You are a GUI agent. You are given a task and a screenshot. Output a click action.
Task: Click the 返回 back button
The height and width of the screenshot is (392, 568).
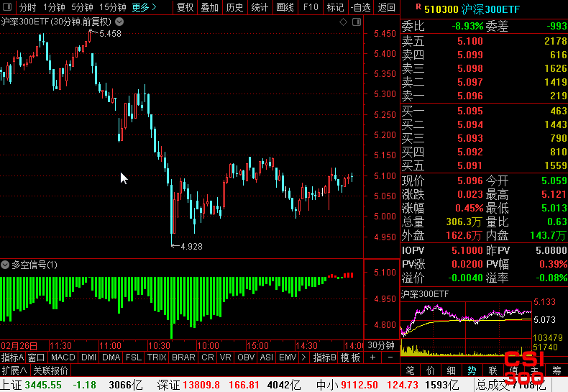click(x=387, y=7)
